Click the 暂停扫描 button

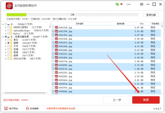tap(151, 15)
